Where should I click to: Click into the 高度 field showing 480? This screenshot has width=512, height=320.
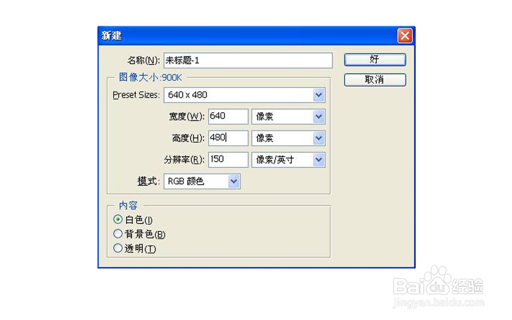point(228,138)
